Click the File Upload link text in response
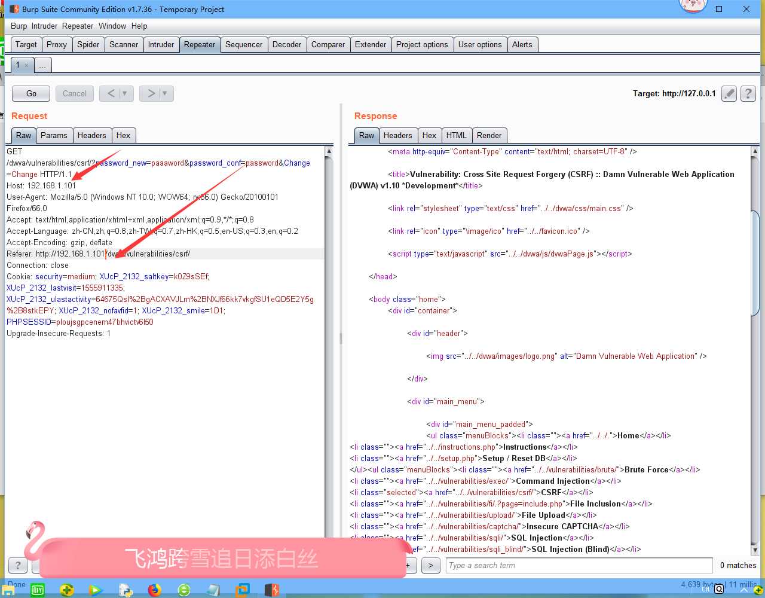The width and height of the screenshot is (765, 598). (x=543, y=515)
